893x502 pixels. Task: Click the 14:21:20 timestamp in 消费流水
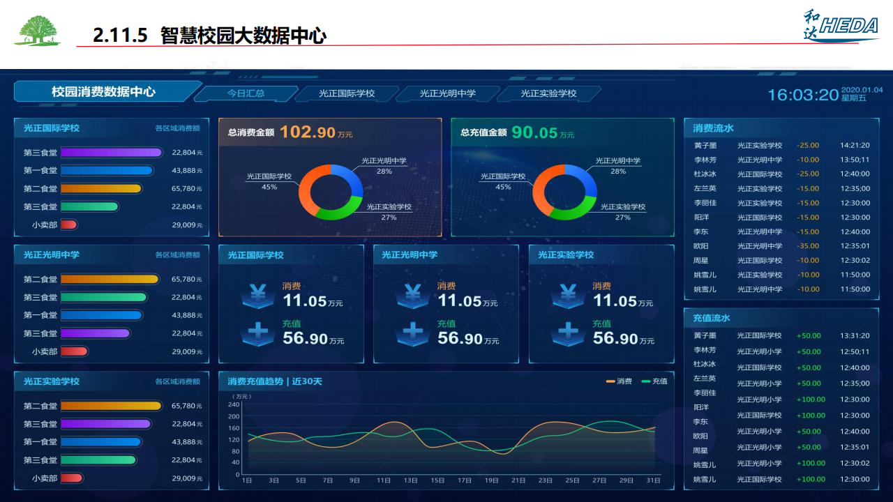(855, 146)
